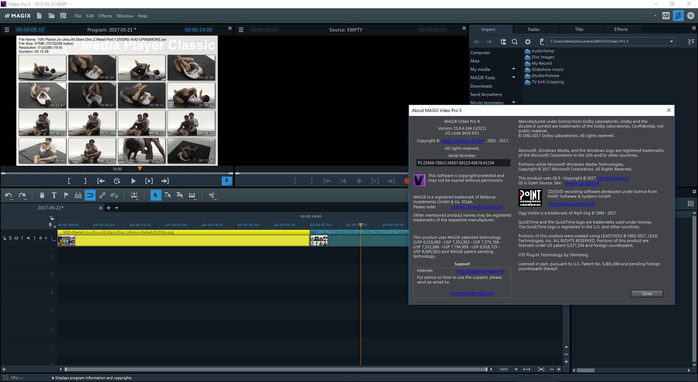Play range in program monitor
The image size is (698, 382).
[149, 181]
